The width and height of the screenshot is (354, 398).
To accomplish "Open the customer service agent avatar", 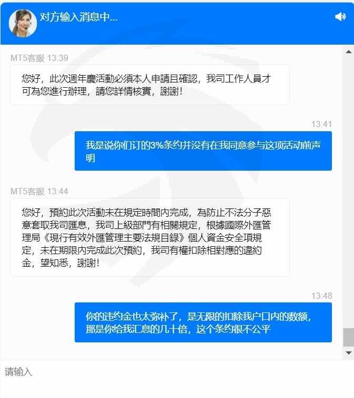I will coord(23,23).
